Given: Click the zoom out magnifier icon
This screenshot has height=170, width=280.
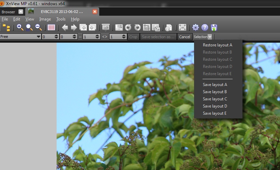Looking at the screenshot, I should click(39, 28).
